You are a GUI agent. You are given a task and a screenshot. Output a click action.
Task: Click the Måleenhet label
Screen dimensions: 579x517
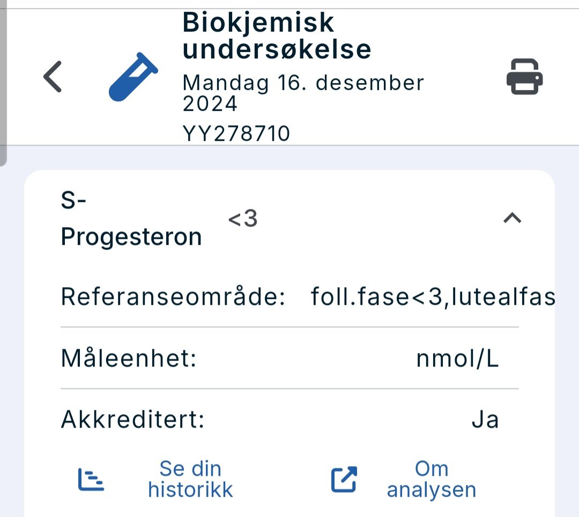129,358
